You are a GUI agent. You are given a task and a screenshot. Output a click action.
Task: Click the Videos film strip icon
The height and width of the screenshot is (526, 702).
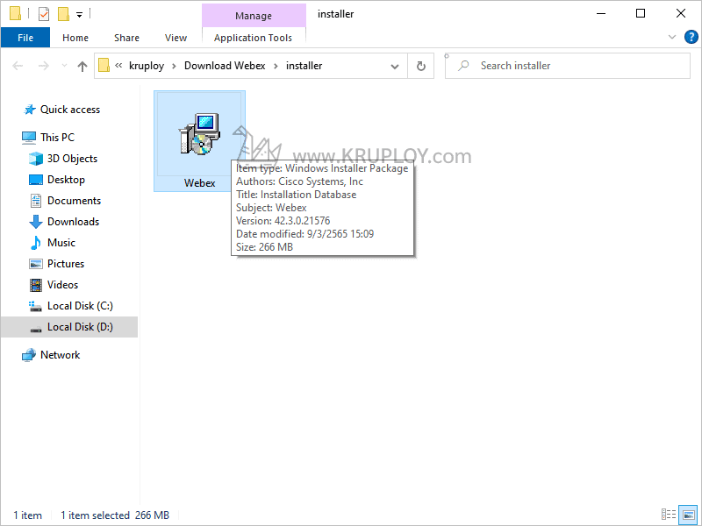(36, 285)
